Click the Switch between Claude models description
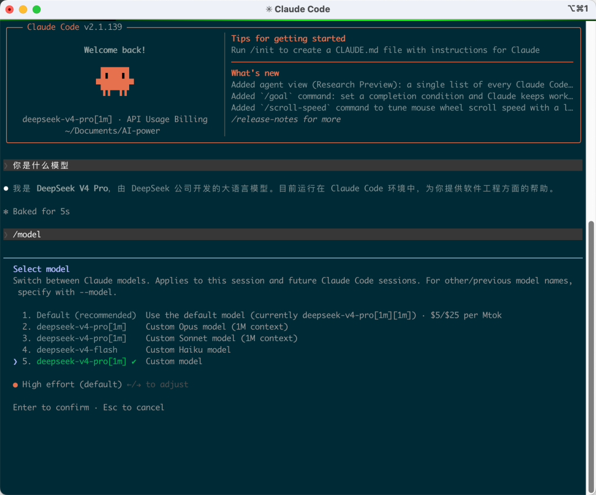This screenshot has height=495, width=596. pyautogui.click(x=292, y=286)
